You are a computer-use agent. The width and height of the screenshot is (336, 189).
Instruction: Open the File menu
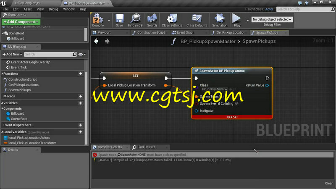coord(5,9)
